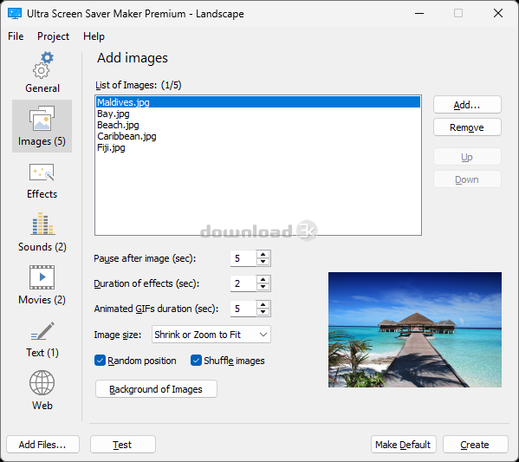Go to the Sounds (2) equalizer icon
519x462 pixels.
[42, 224]
